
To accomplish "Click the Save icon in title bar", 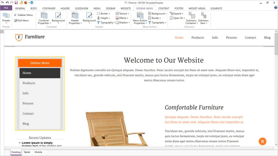I will [x=16, y=2].
